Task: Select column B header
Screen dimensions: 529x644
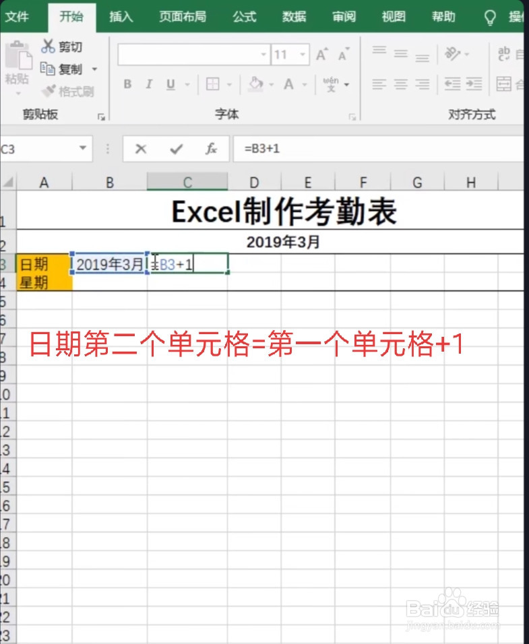Action: pos(110,182)
